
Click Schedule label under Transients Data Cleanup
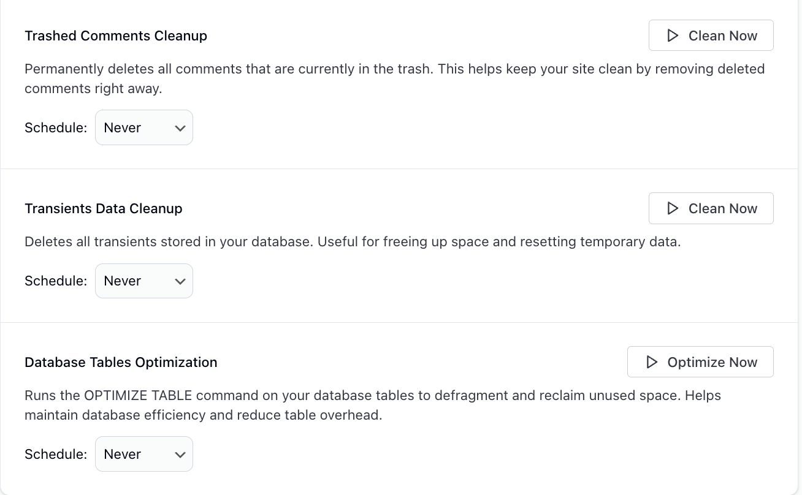click(x=56, y=281)
